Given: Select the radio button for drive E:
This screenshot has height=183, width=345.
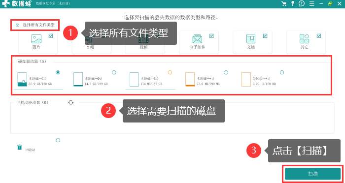Looking at the screenshot, I should pyautogui.click(x=170, y=72).
